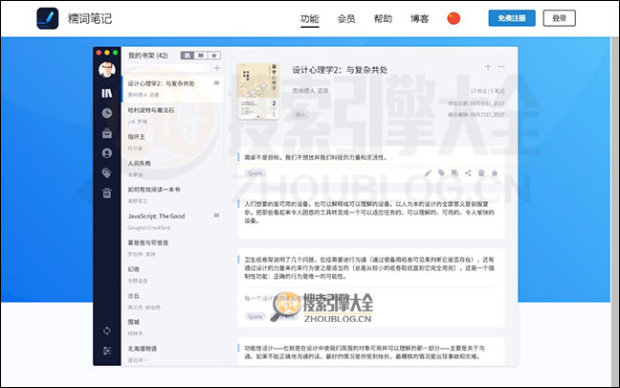Click the share icon on the first note

(468, 173)
